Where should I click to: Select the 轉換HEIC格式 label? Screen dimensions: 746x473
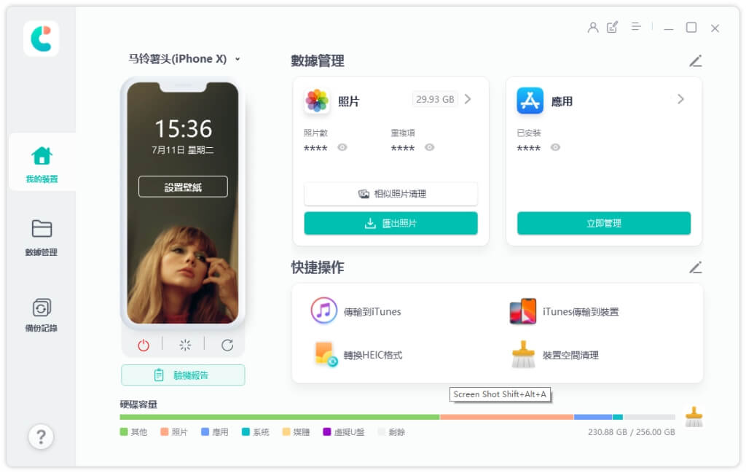pos(373,355)
